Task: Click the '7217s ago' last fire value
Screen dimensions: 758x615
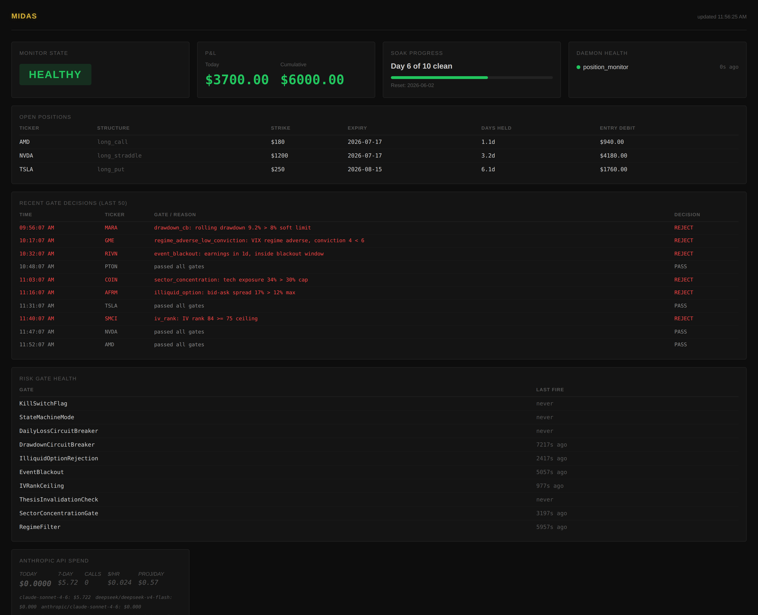Action: (551, 445)
